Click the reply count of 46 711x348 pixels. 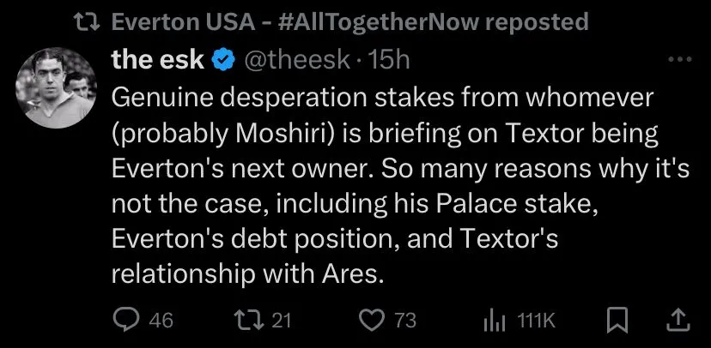tap(161, 321)
